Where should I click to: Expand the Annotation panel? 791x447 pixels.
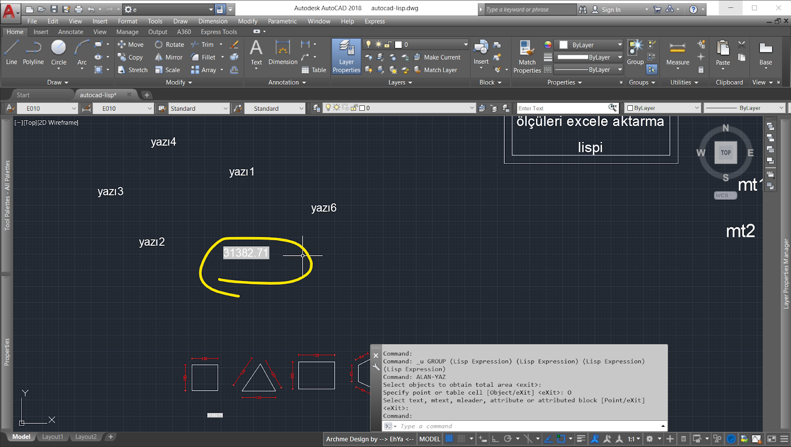click(x=287, y=83)
